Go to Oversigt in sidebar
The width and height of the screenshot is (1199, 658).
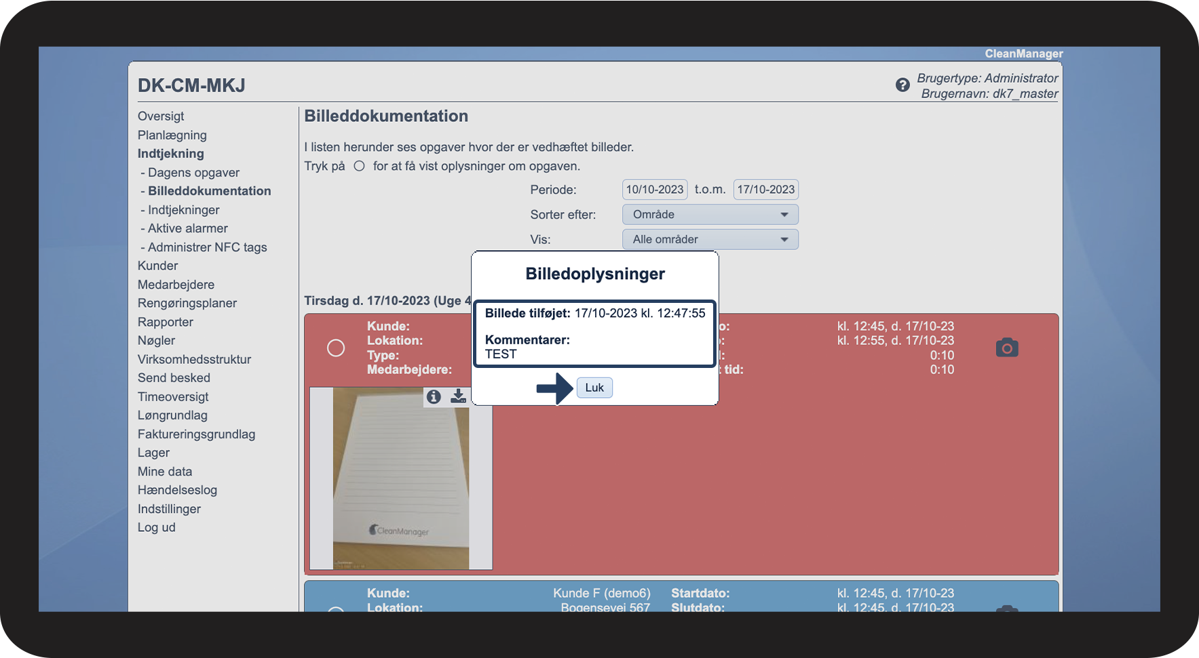pyautogui.click(x=161, y=116)
